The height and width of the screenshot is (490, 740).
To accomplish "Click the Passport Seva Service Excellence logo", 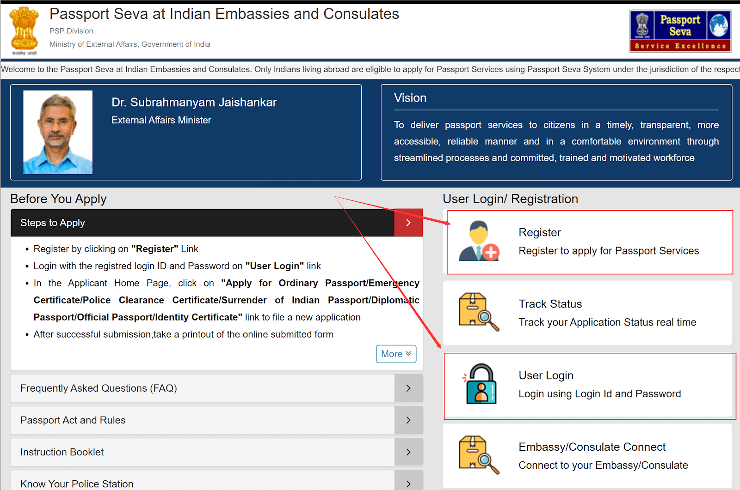I will 680,31.
